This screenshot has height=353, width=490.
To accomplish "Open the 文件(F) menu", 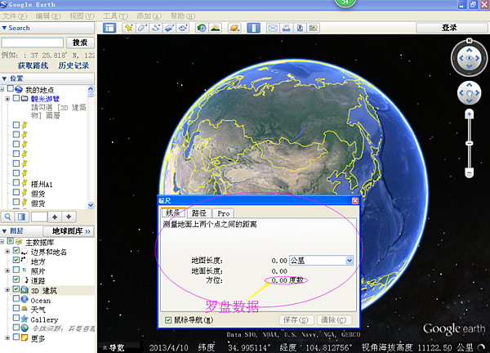I will (15, 16).
